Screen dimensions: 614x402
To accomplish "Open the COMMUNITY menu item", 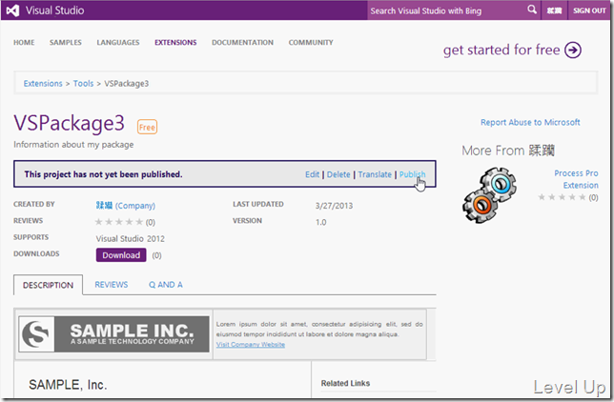I will click(311, 42).
